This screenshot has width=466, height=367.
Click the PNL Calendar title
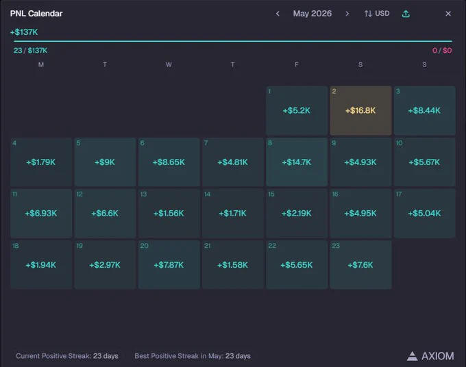(x=36, y=14)
